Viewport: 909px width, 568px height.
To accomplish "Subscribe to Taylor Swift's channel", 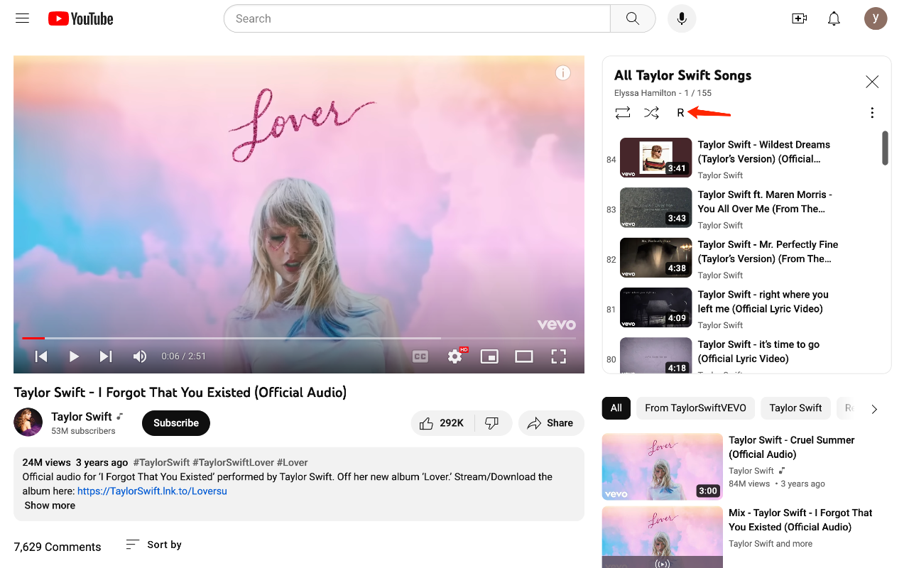I will pos(175,422).
